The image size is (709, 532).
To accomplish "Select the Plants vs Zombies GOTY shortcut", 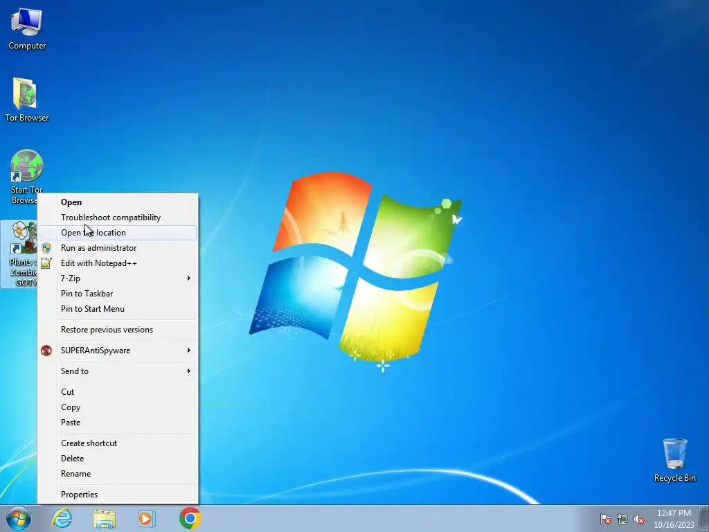I will coord(19,254).
